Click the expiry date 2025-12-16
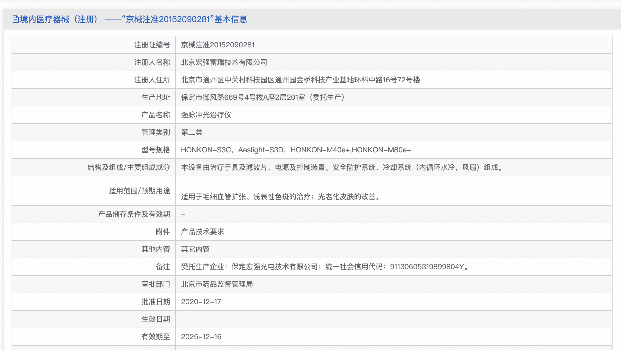Screen dimensions: 621x350 [x=201, y=337]
